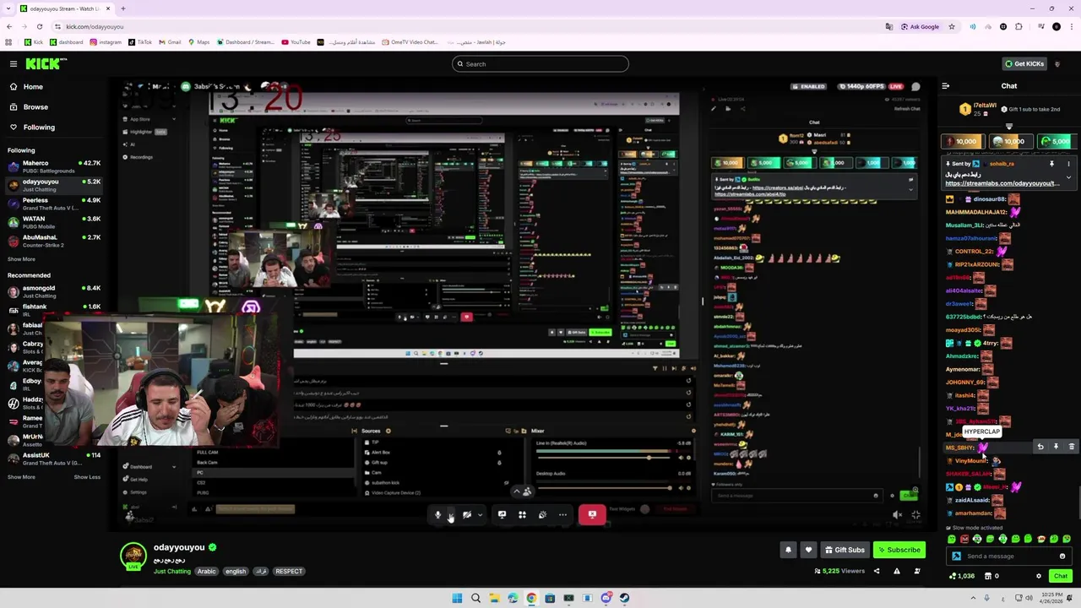Open WATAN channel in Following list
This screenshot has width=1081, height=608.
click(54, 222)
